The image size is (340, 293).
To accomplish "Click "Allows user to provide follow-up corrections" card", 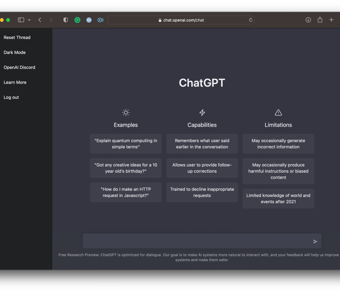I will pyautogui.click(x=202, y=168).
